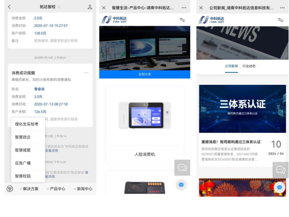This screenshot has height=217, width=289.
Task: Click consumption time 2020-07-10 15:27:57
Action: tap(51, 26)
